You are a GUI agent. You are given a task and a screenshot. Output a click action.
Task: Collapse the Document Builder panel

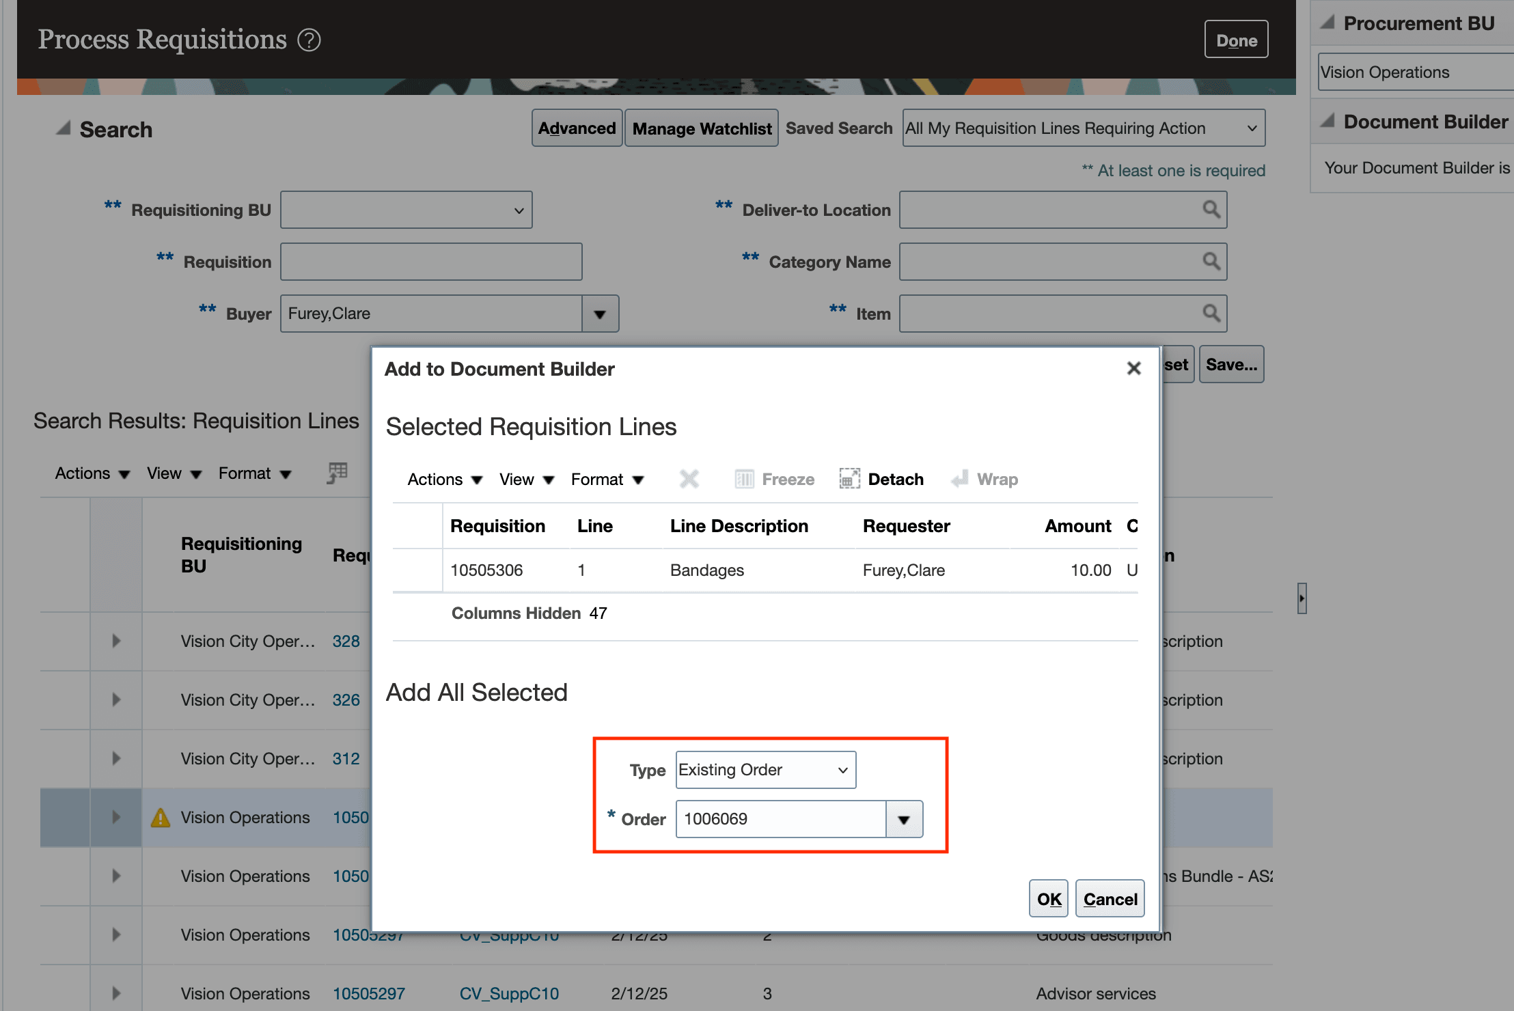pyautogui.click(x=1327, y=122)
